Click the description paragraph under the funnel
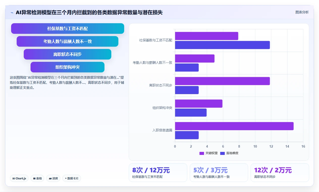319x192 pixels. click(x=67, y=83)
